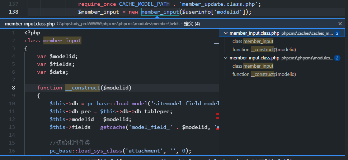Click the 'sitemodel_field_model string on line 10
This screenshot has width=348, height=160.
(x=185, y=103)
